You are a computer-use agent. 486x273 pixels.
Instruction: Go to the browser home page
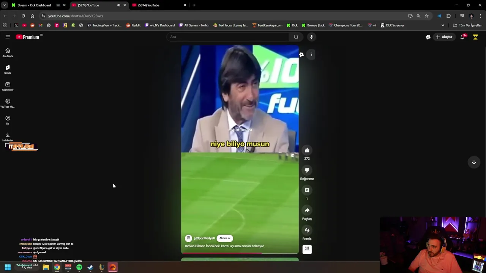click(x=32, y=16)
